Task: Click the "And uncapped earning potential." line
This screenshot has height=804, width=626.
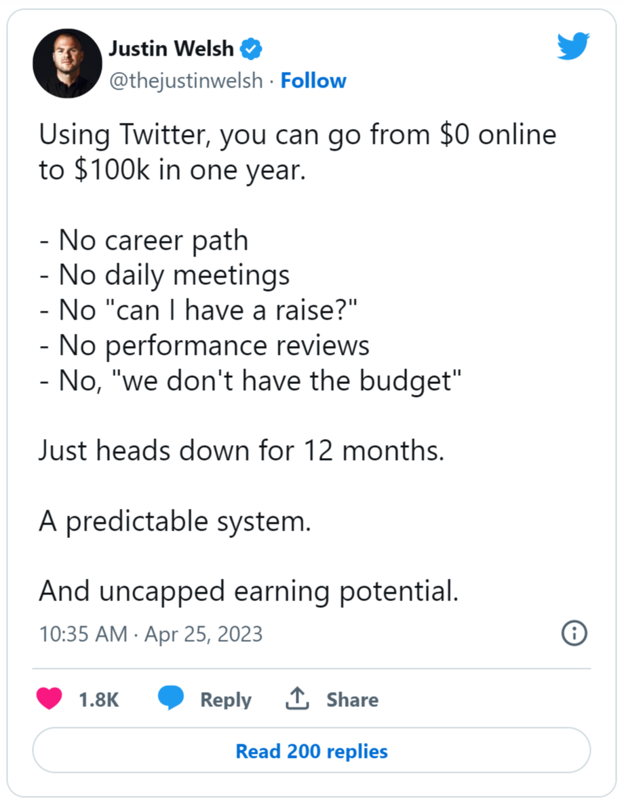Action: pos(249,592)
